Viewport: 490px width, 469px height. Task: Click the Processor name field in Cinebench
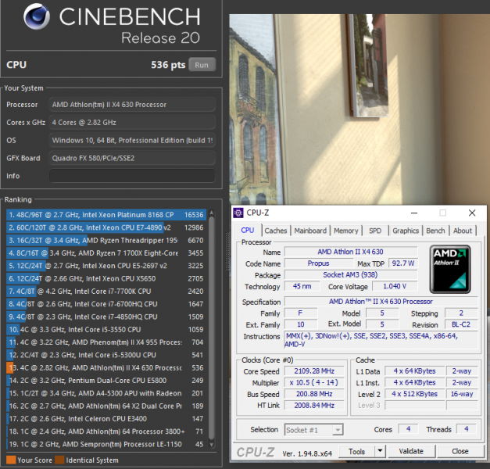point(132,105)
